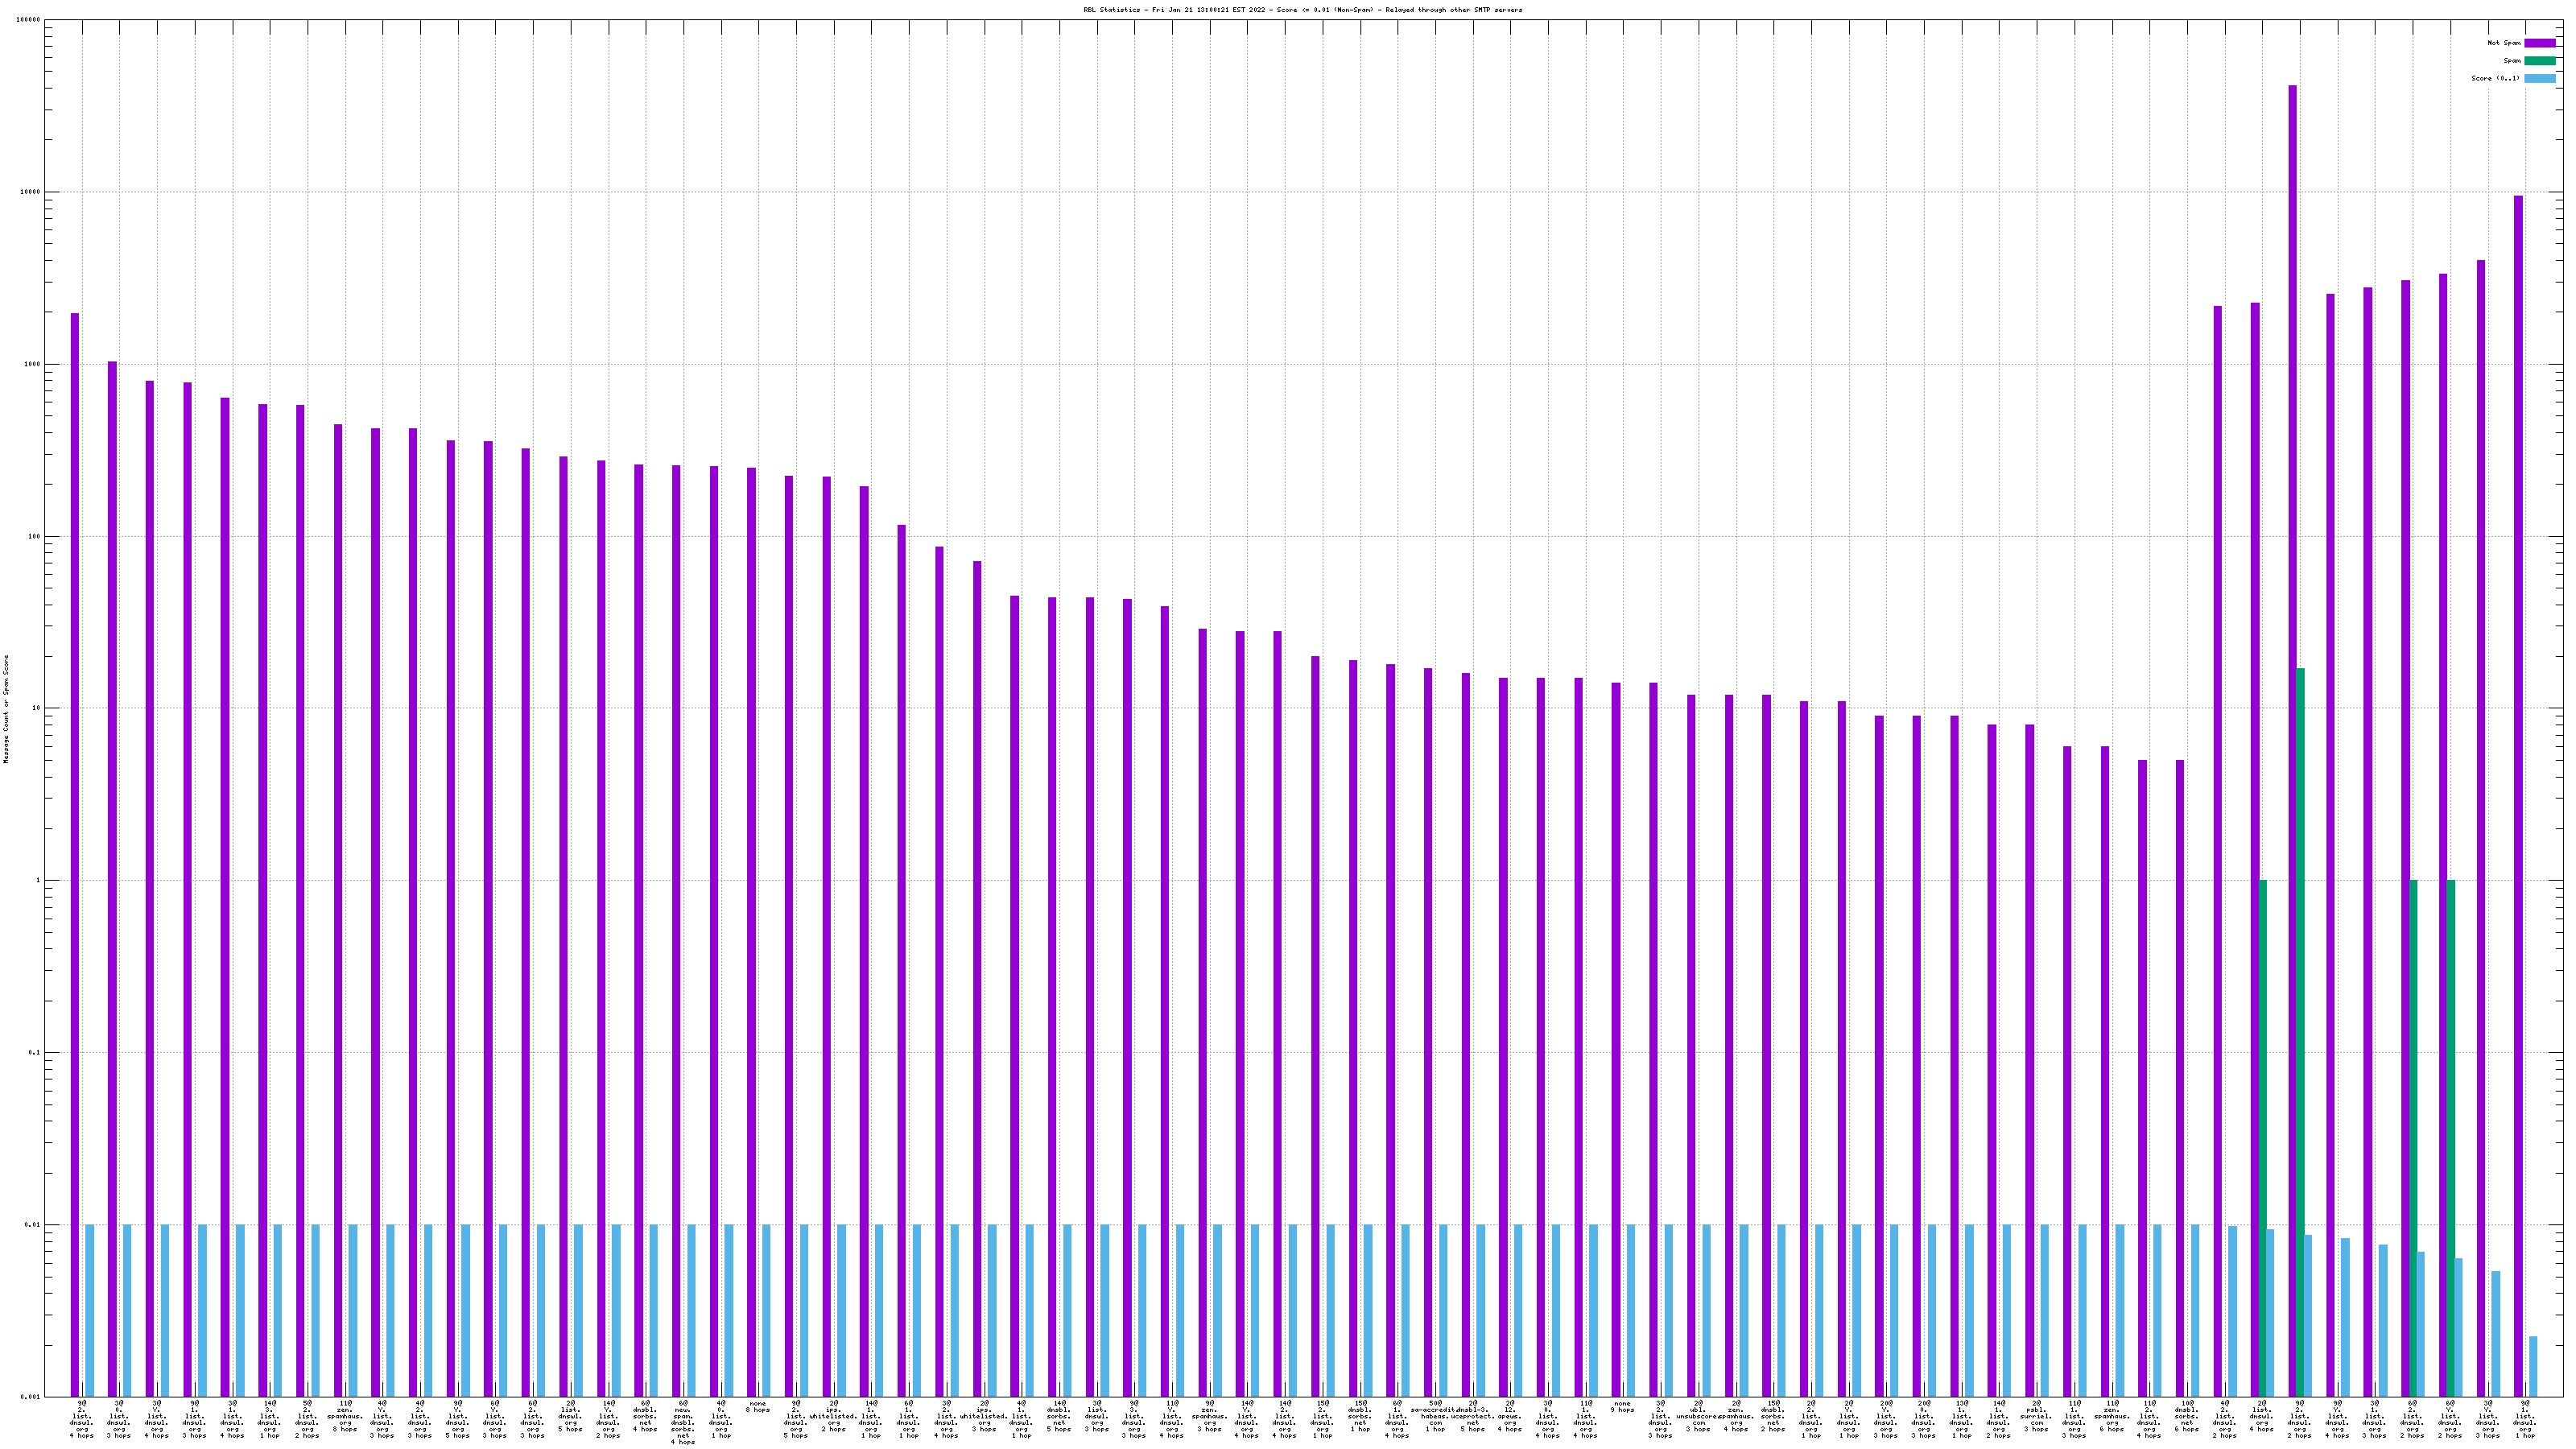Image resolution: width=2576 pixels, height=1449 pixels.
Task: Click the dnsbl-3.uceprotect.net 5 hops label
Action: tap(1473, 1415)
